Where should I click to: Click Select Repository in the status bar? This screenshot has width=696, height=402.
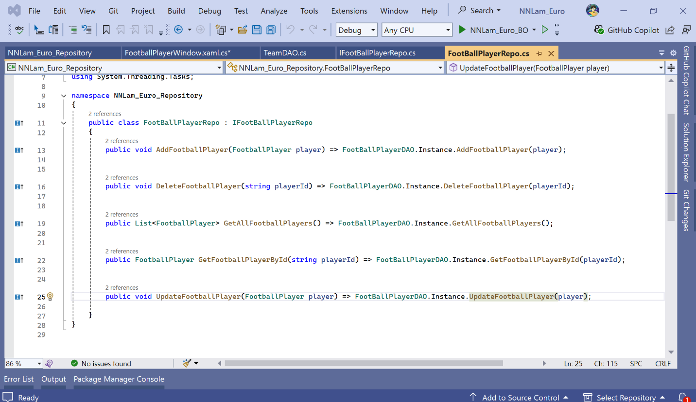pos(624,397)
